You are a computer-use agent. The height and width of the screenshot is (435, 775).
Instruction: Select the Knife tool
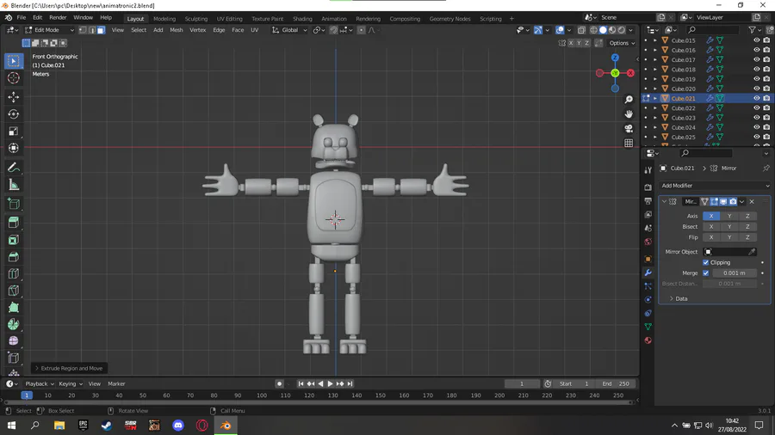pyautogui.click(x=13, y=291)
